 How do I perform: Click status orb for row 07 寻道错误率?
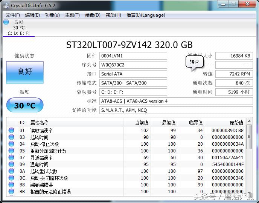pyautogui.click(x=11, y=157)
